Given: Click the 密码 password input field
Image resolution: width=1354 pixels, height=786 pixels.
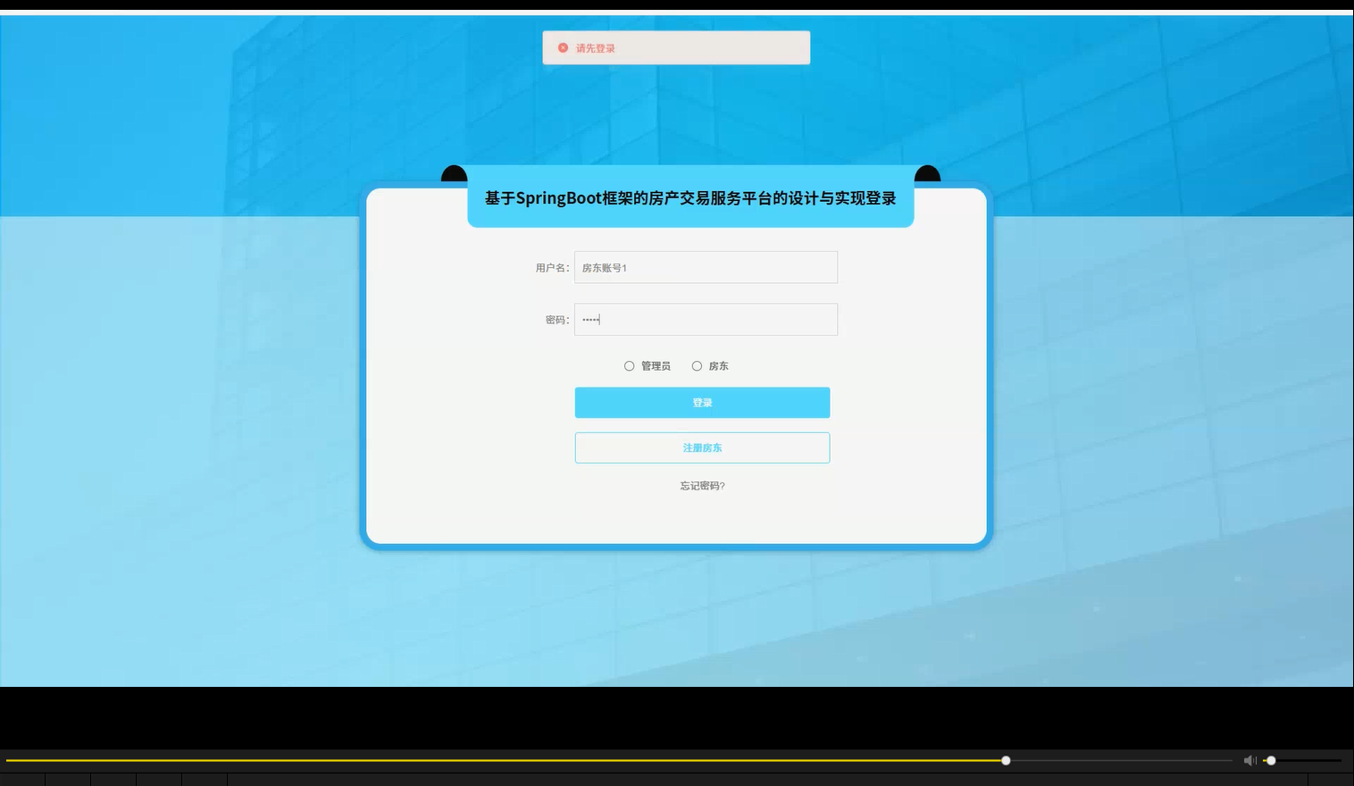Looking at the screenshot, I should [706, 319].
